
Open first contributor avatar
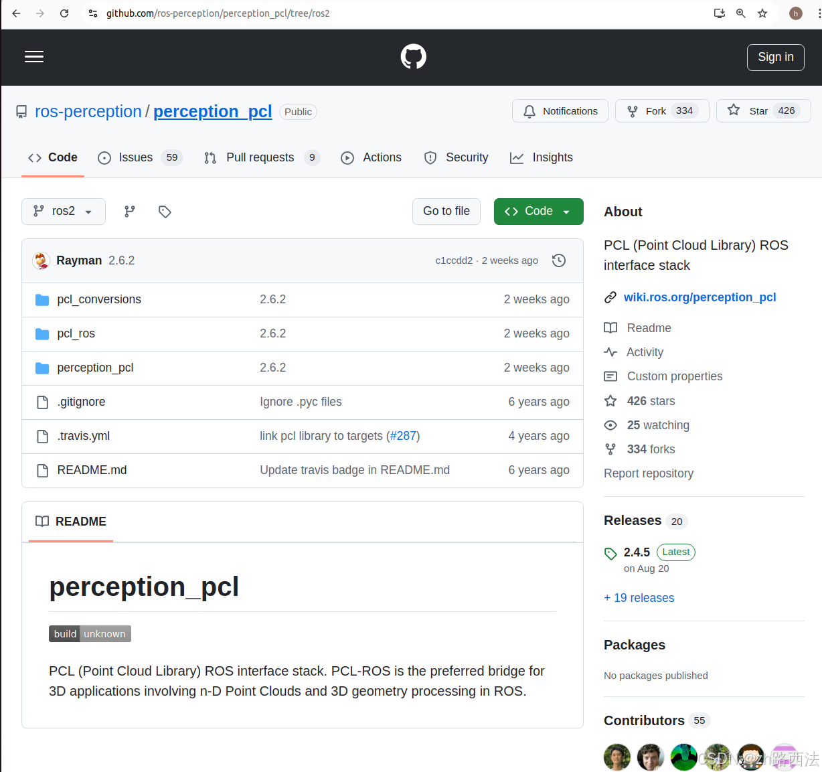617,757
